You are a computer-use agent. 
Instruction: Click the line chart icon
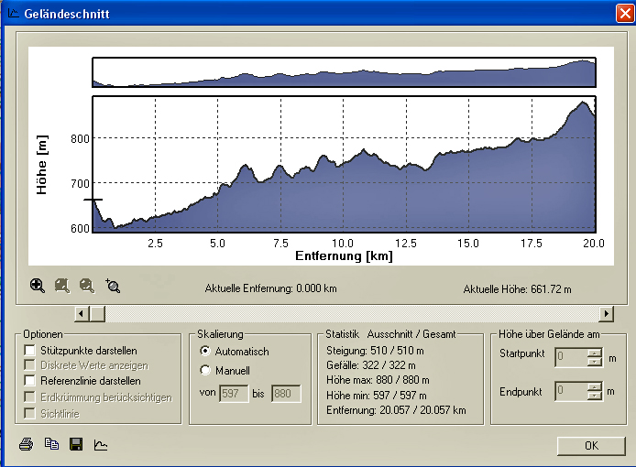(x=101, y=445)
